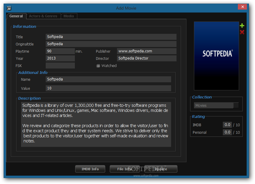Viewport: 255px width, 184px height.
Task: Click the empty FSK field
Action: [x=60, y=66]
